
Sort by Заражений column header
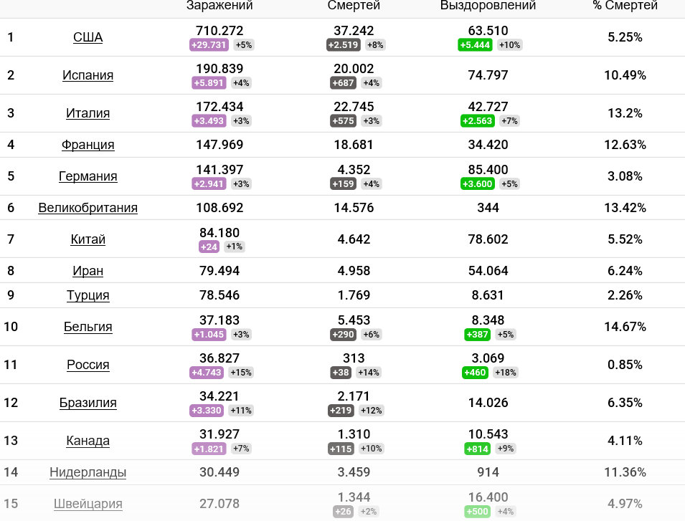[x=219, y=5]
